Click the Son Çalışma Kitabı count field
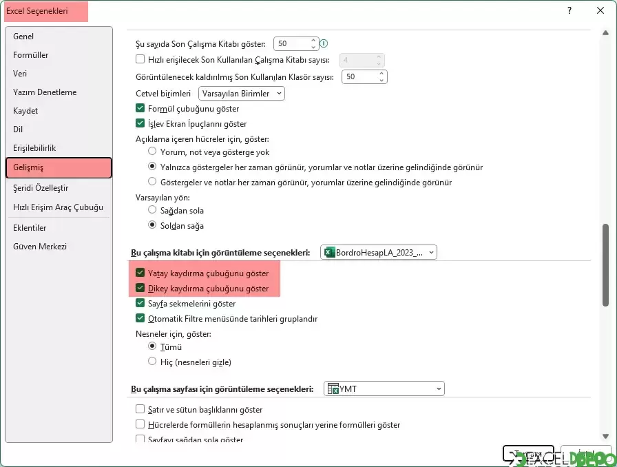The width and height of the screenshot is (617, 467). [x=293, y=43]
